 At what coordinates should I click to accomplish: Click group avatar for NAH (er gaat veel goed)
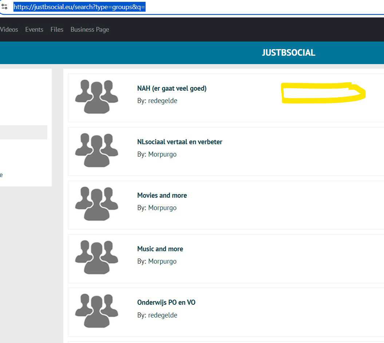97,96
